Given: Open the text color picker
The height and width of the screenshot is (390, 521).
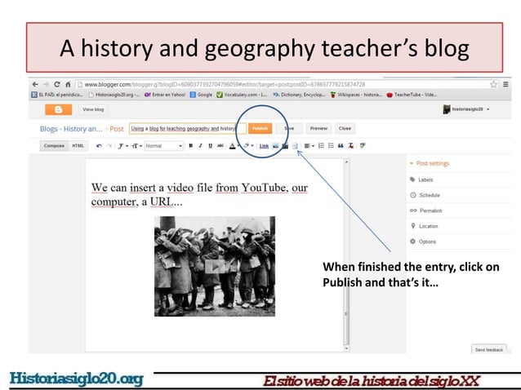Looking at the screenshot, I should (234, 146).
